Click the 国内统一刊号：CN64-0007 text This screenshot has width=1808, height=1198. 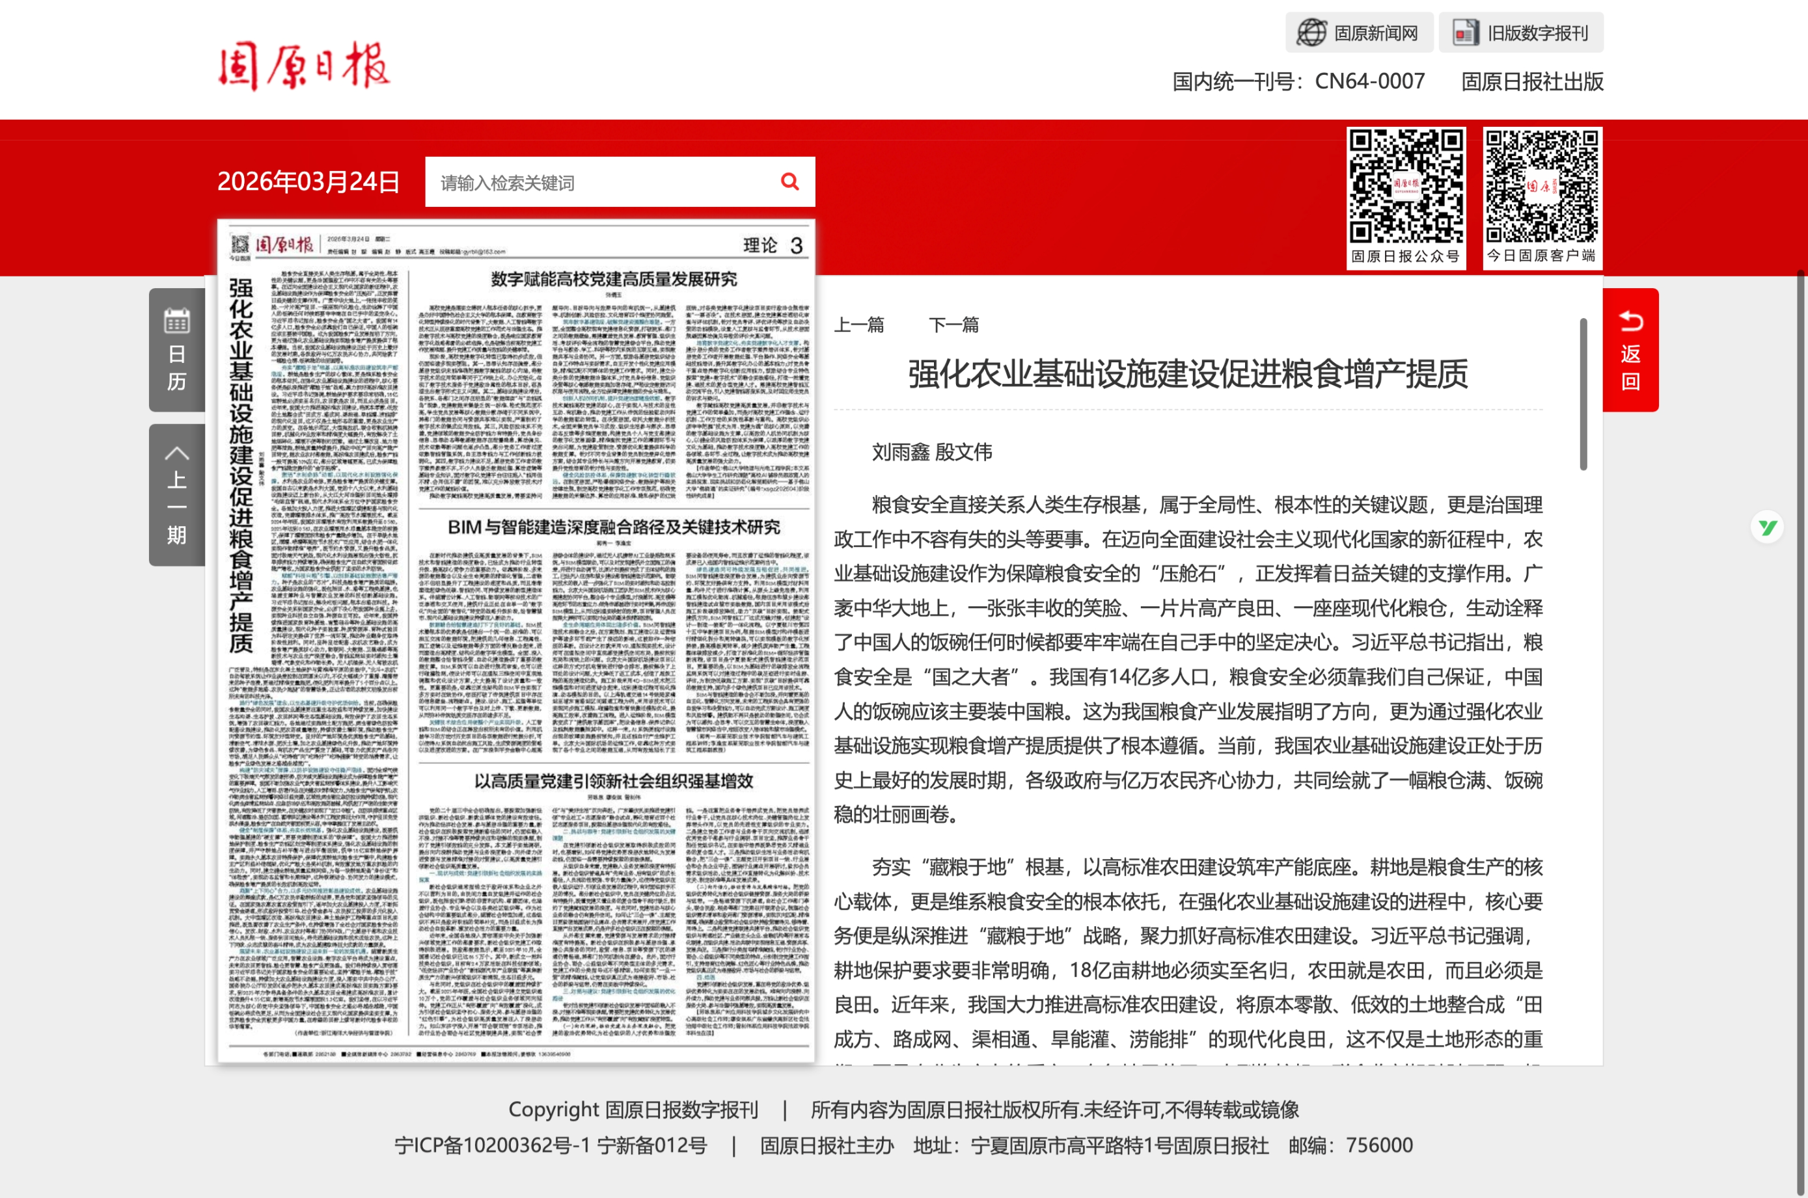tap(1298, 81)
